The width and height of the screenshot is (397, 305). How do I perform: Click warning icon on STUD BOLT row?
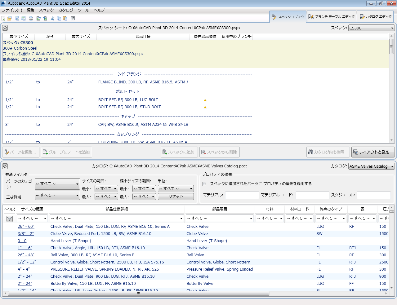(205, 107)
